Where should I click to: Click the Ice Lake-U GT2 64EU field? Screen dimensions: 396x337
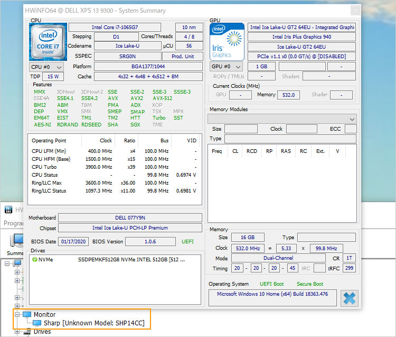click(x=301, y=47)
